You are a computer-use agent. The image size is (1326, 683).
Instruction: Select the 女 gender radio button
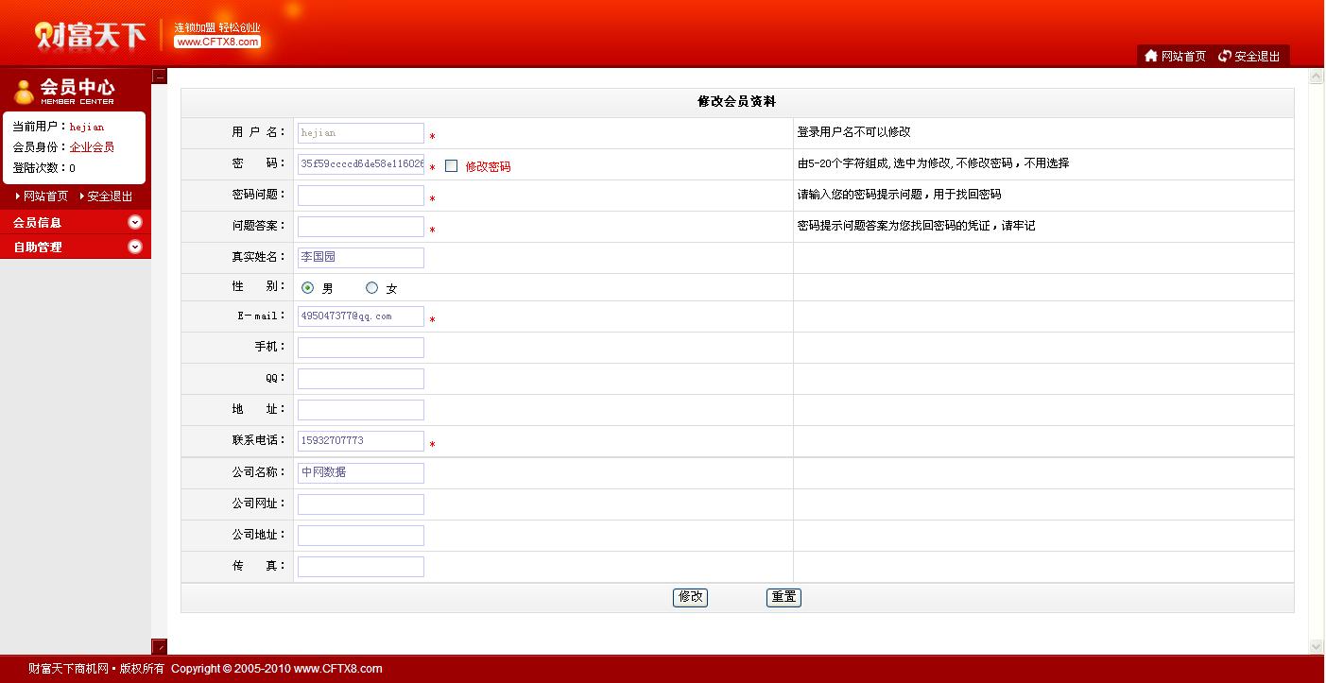point(371,288)
